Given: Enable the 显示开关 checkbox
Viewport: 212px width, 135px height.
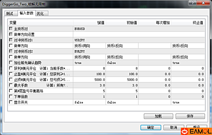Looking at the screenshot, I should tap(11, 102).
